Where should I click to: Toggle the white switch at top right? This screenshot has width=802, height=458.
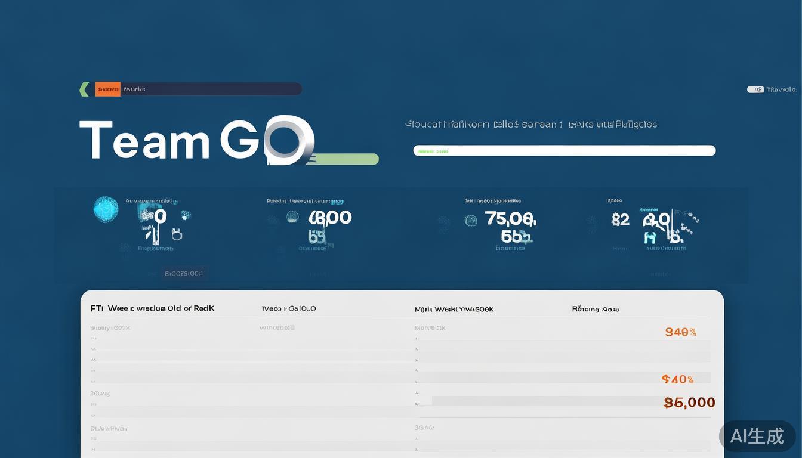coord(755,89)
